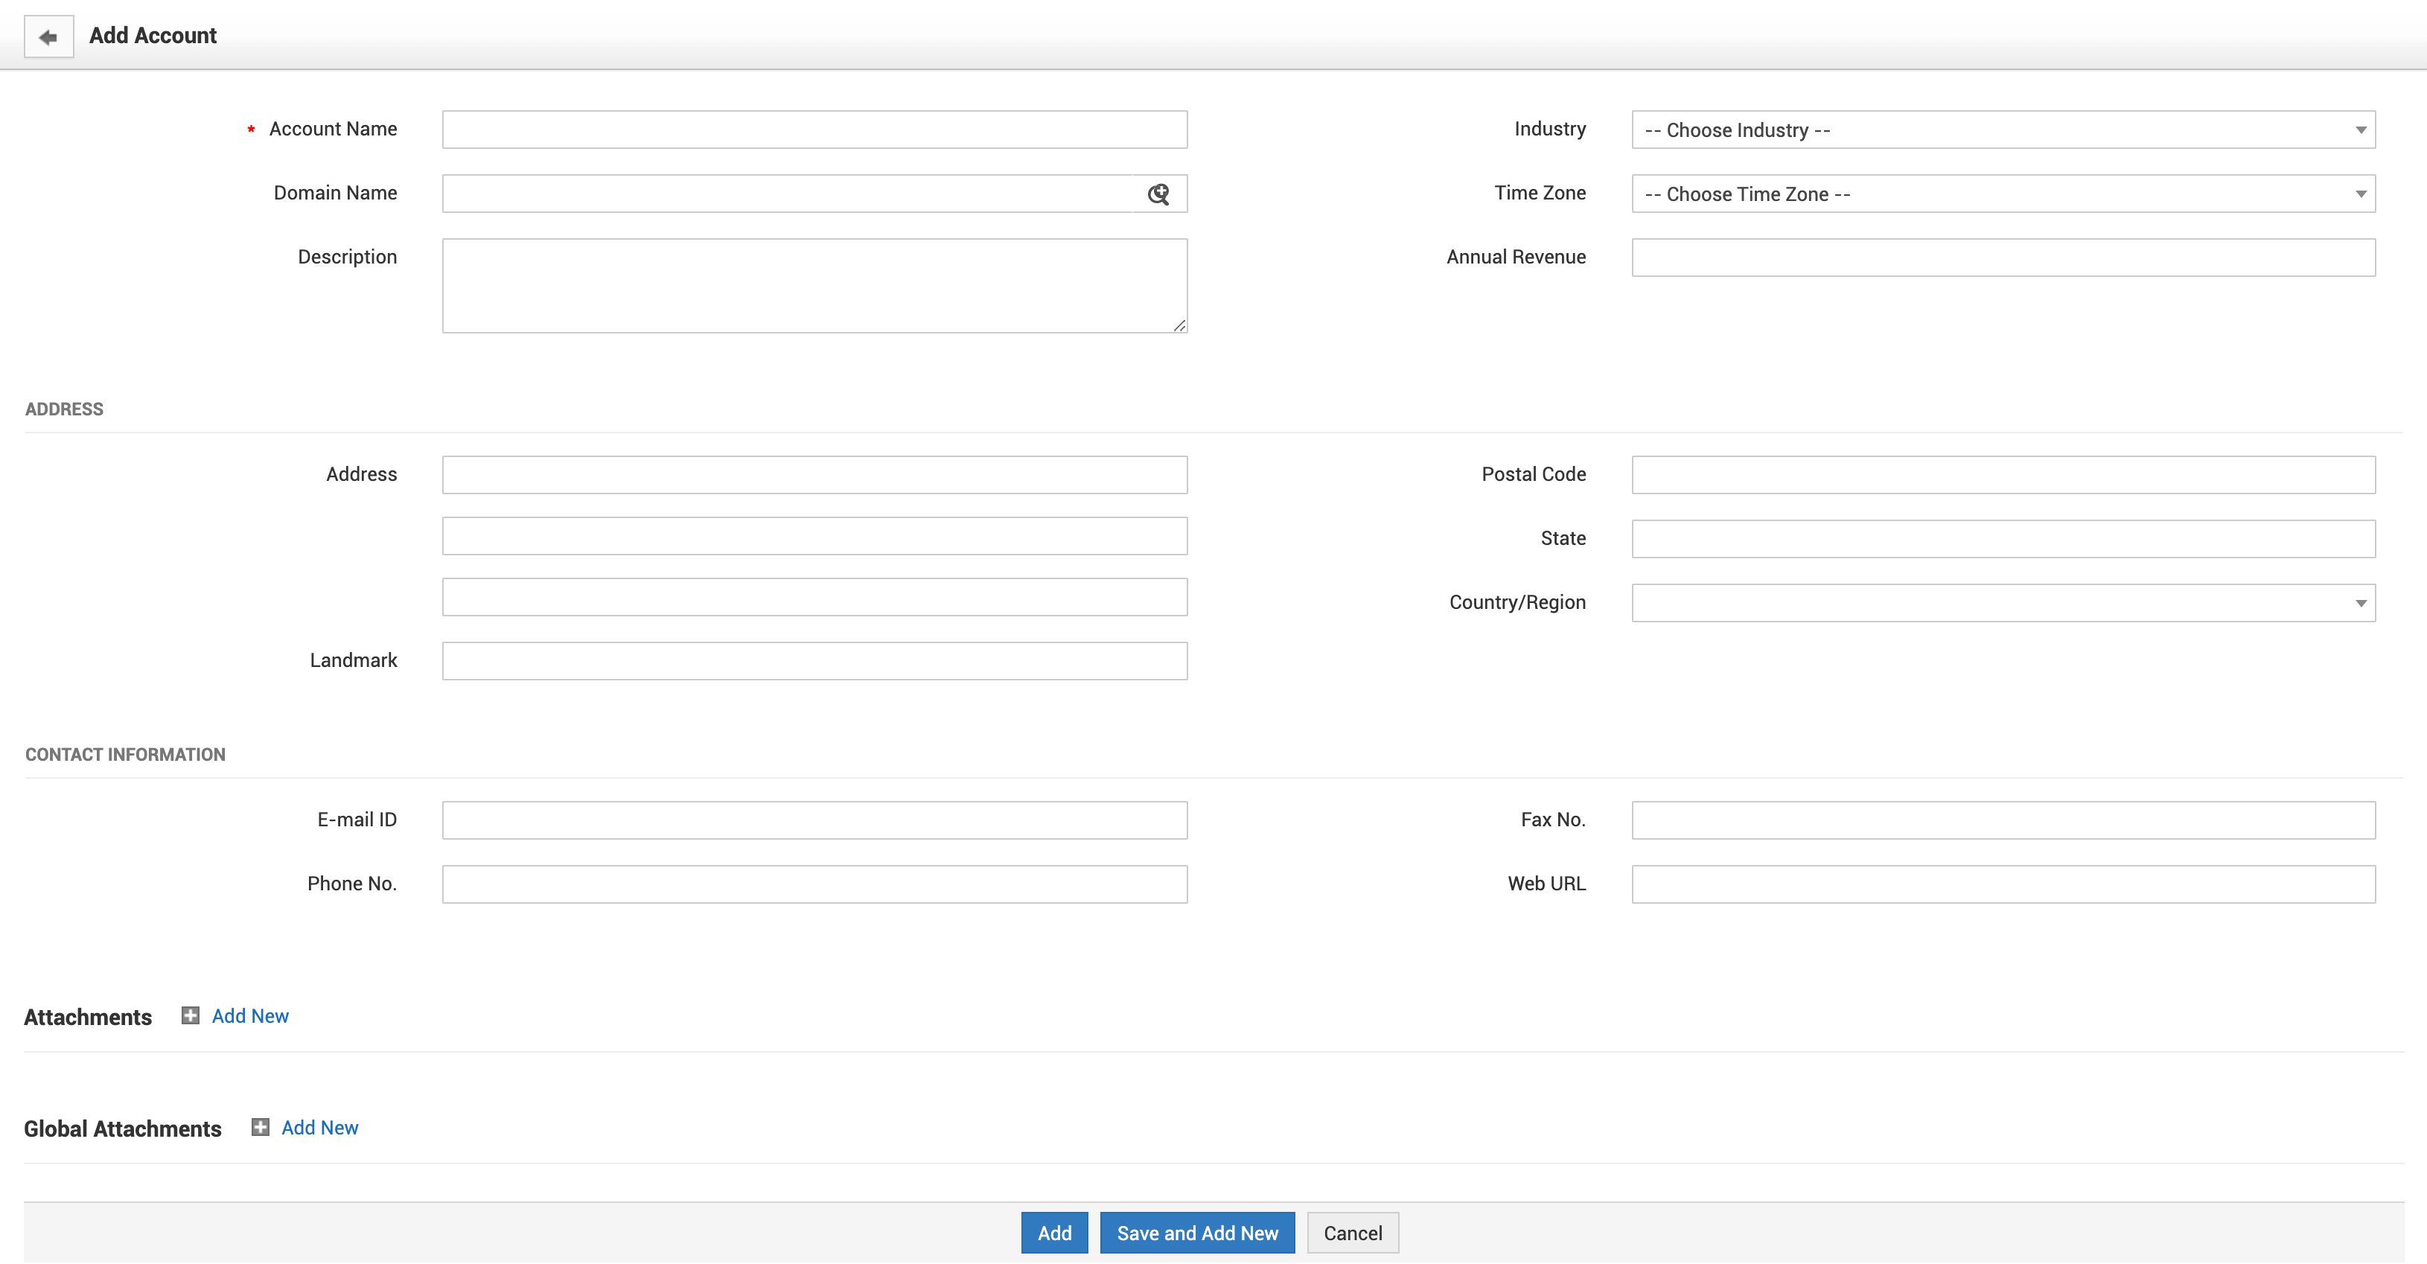Open the Choose Industry dropdown
This screenshot has height=1264, width=2427.
2002,130
